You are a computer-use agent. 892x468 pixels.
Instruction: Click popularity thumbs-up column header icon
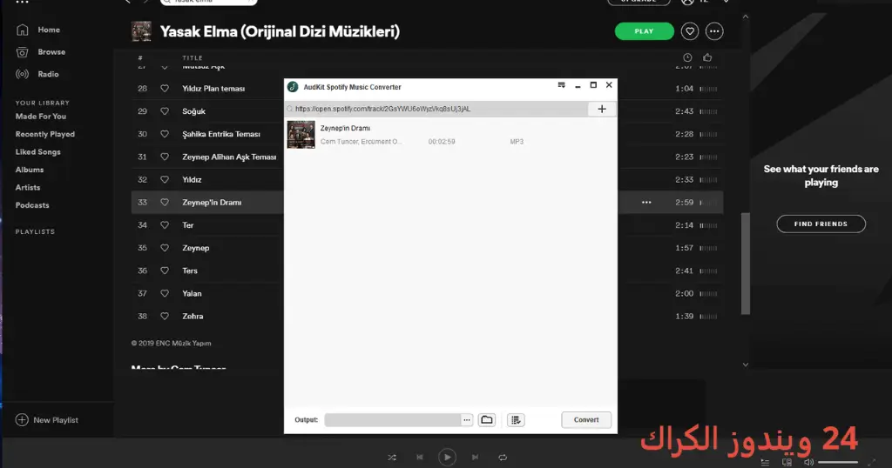tap(707, 57)
